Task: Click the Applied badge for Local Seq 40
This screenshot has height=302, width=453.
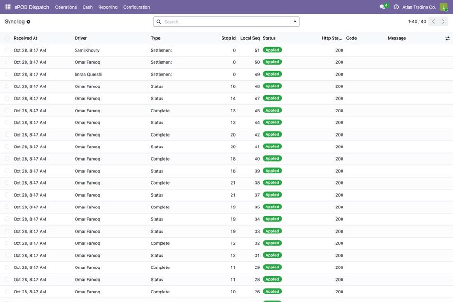Action: (272, 159)
